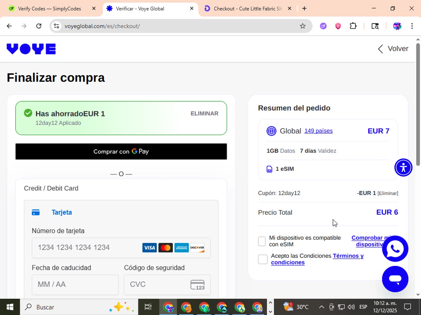This screenshot has width=421, height=315.
Task: Click the CVC card hint icon
Action: (x=198, y=285)
